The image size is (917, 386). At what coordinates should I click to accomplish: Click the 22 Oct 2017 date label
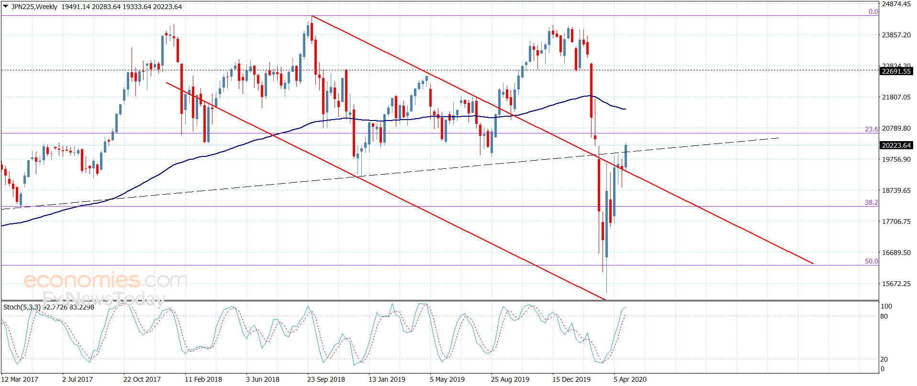tap(142, 379)
